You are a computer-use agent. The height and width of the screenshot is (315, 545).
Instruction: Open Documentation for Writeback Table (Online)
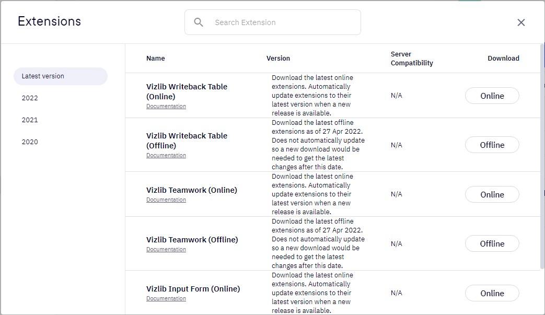point(166,106)
